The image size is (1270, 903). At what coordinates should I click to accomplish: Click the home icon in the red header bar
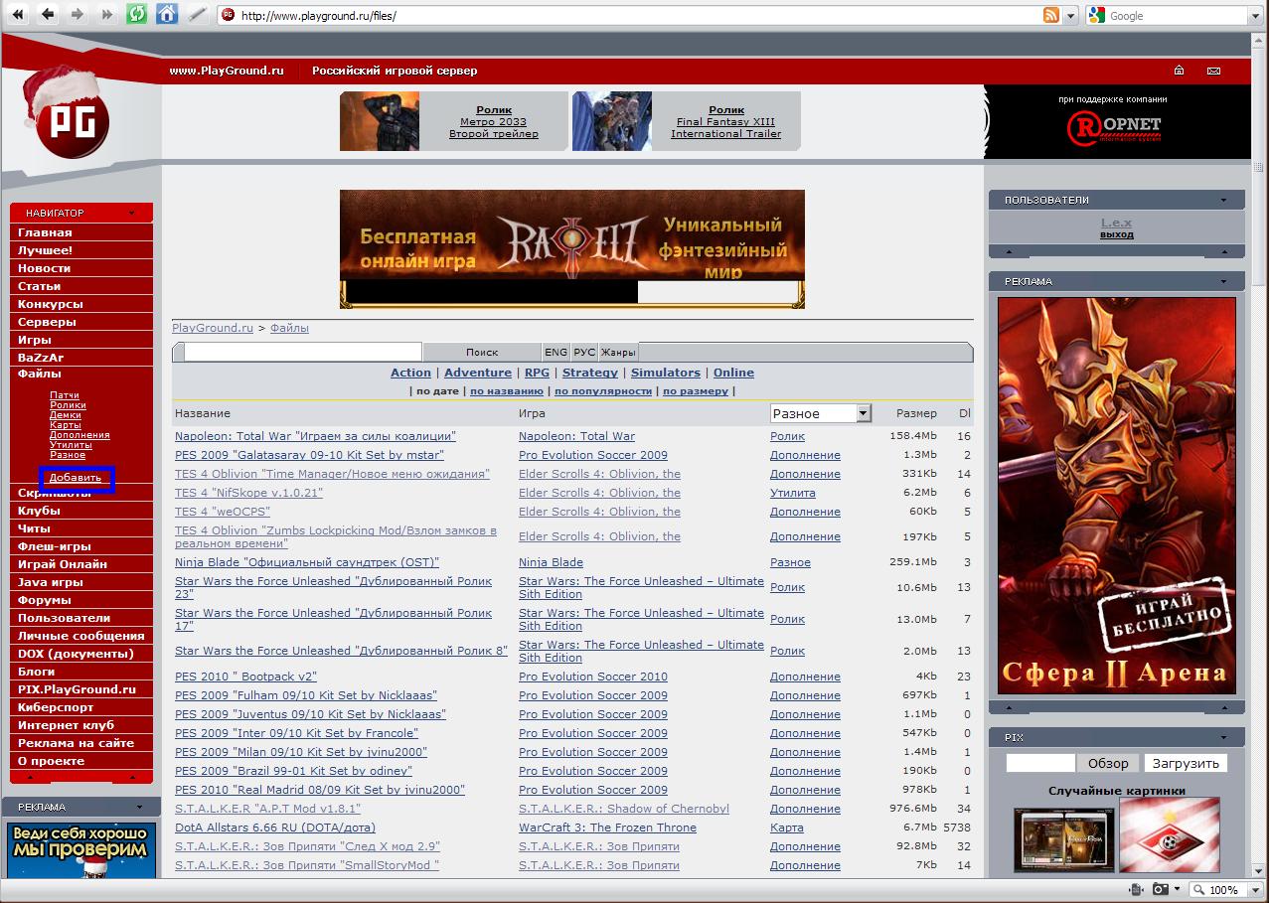[1180, 71]
